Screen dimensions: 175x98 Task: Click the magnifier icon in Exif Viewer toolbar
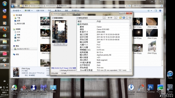click(127, 18)
